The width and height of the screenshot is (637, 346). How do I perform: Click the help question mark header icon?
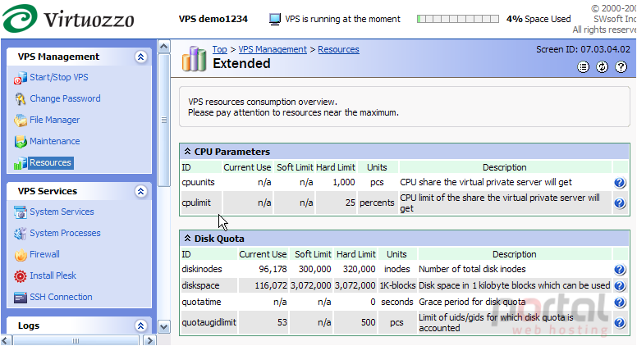pos(621,67)
